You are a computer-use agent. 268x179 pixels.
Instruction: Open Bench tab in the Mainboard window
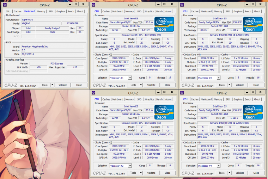coord(71,11)
